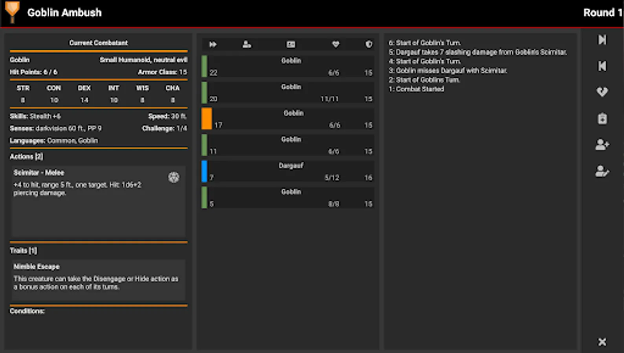Select the Goblin with 11/11 hit points
Image resolution: width=624 pixels, height=353 pixels.
[287, 93]
